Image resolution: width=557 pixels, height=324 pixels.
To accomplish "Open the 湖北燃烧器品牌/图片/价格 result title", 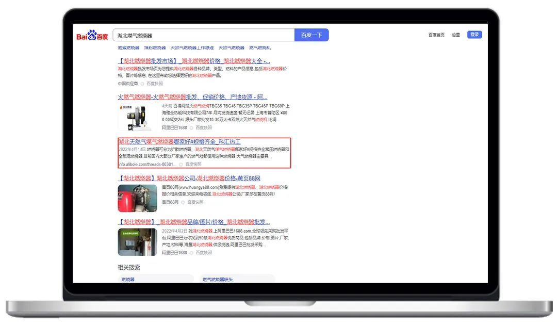I will (194, 222).
